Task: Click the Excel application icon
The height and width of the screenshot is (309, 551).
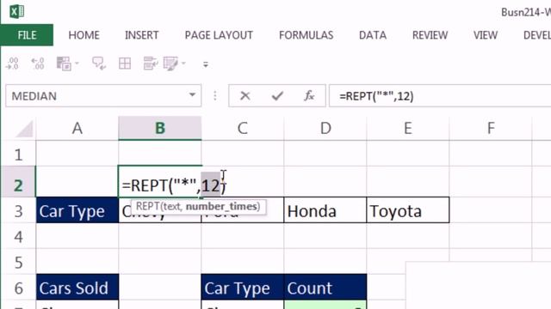Action: (16, 11)
